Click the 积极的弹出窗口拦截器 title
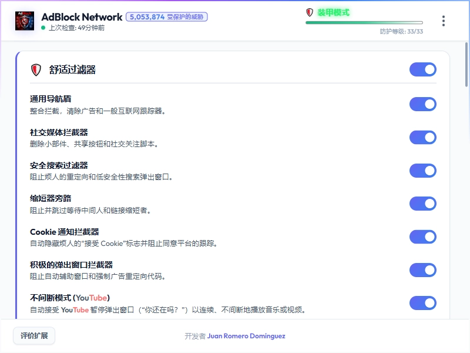 tap(71, 265)
